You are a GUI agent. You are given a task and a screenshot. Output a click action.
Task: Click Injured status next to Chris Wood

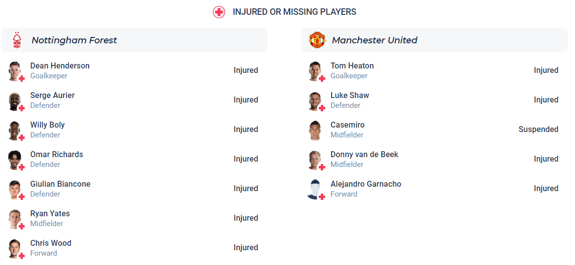(x=245, y=248)
